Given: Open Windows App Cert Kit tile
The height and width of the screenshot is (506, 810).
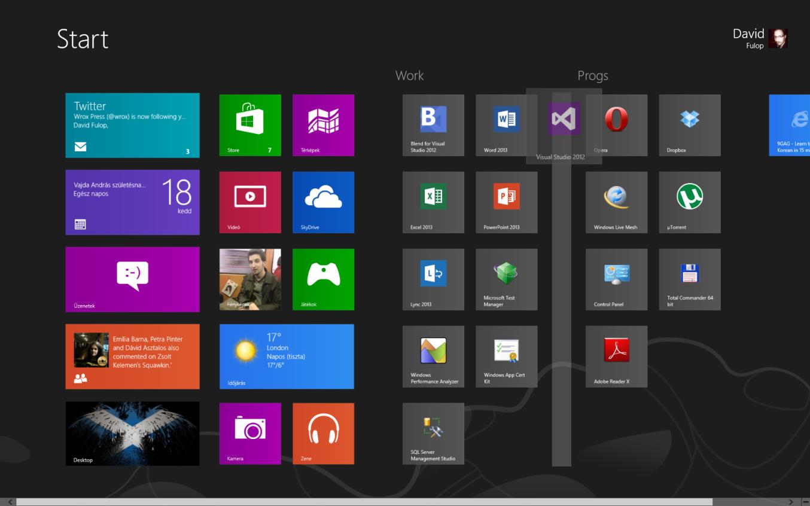Looking at the screenshot, I should click(506, 356).
